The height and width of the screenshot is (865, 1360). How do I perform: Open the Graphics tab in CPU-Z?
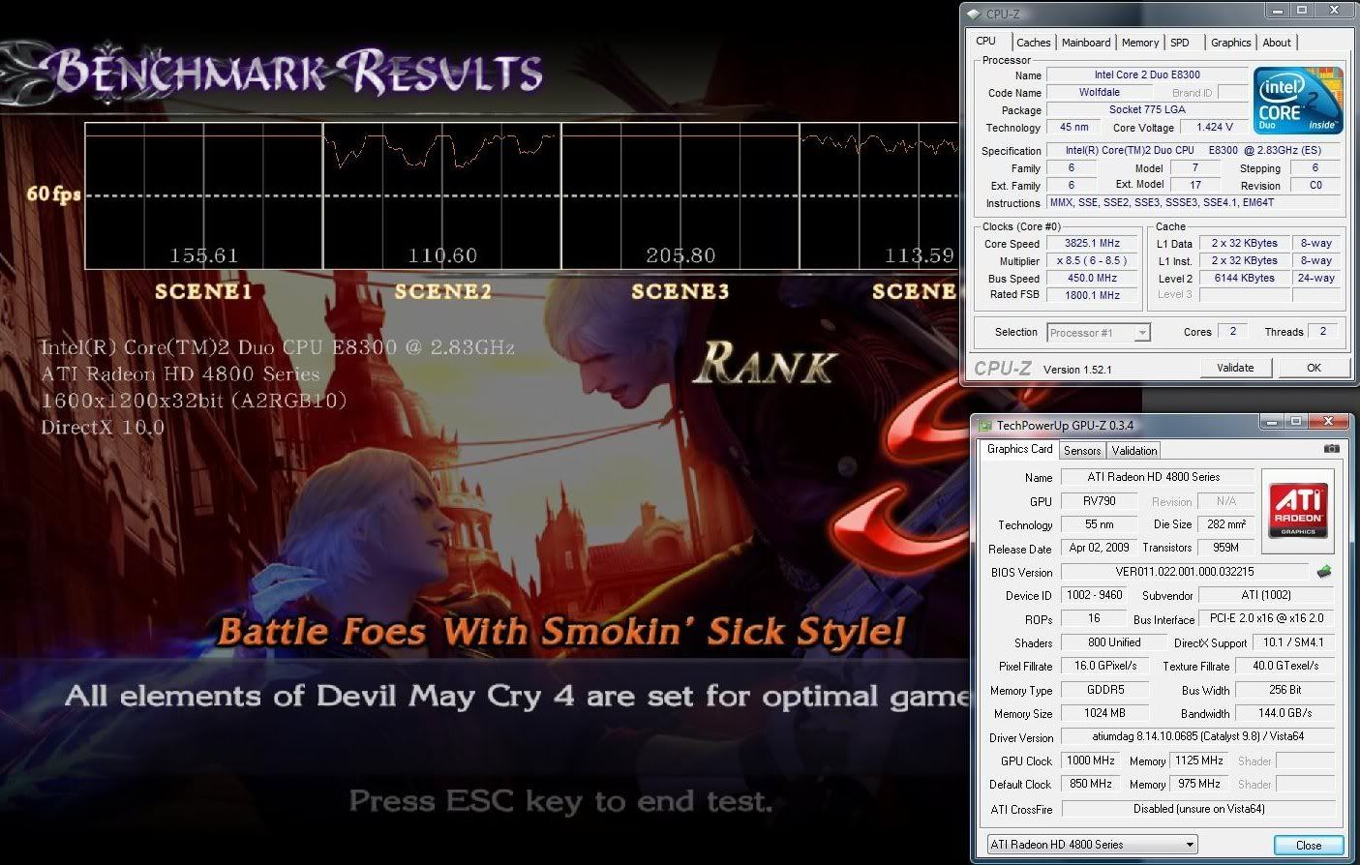tap(1230, 43)
